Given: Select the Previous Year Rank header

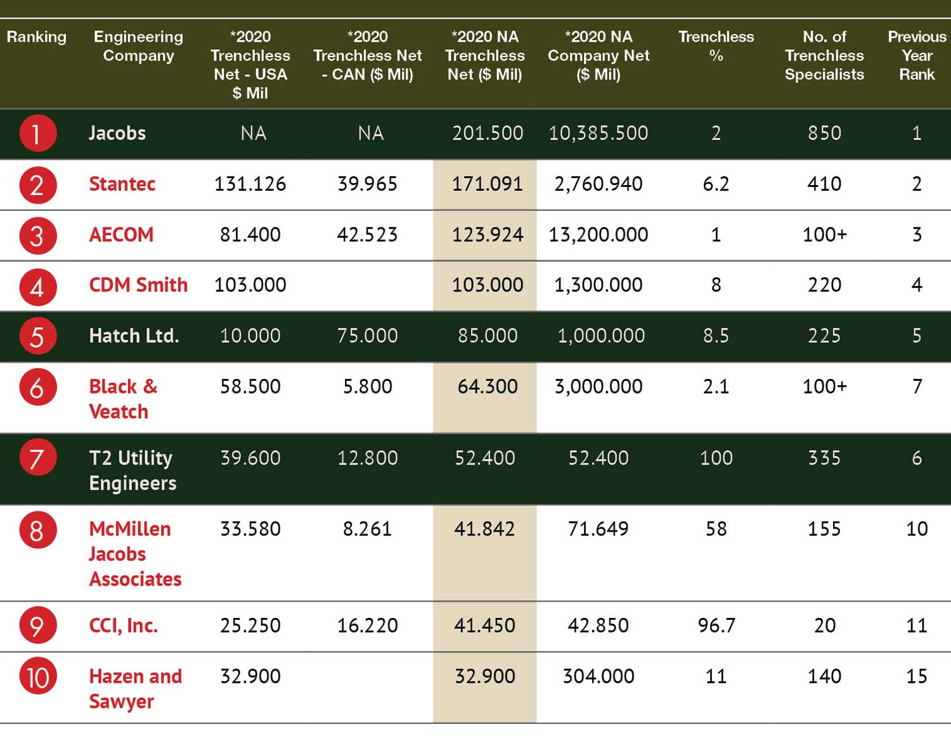Looking at the screenshot, I should (x=917, y=55).
